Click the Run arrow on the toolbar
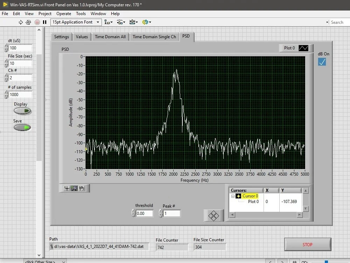350x263 pixels. pyautogui.click(x=21, y=22)
